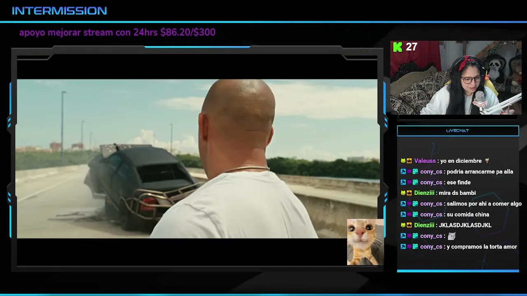The height and width of the screenshot is (296, 527).
Task: Click the hammer badge beside 'y compramos la torta amor'
Action: coord(403,247)
